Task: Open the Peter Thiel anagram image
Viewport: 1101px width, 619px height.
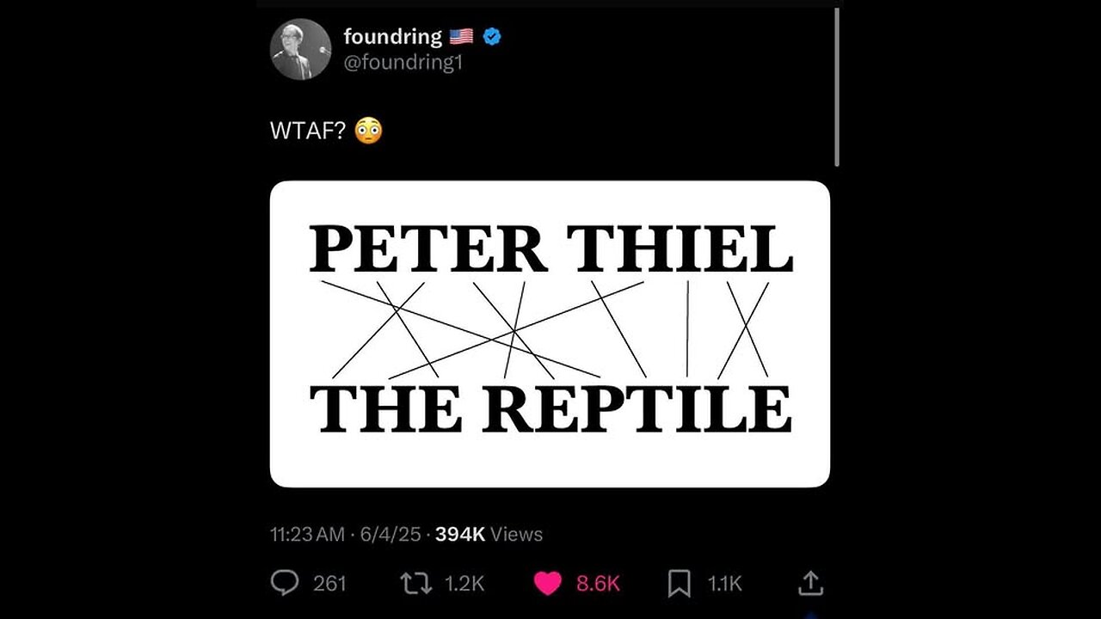Action: 550,334
